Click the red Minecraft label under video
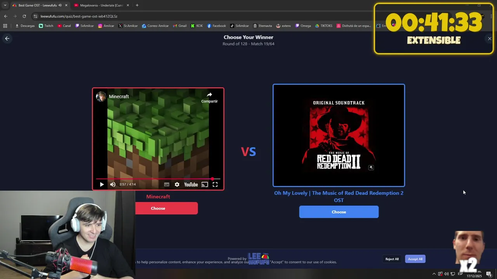The height and width of the screenshot is (279, 497). click(x=158, y=196)
